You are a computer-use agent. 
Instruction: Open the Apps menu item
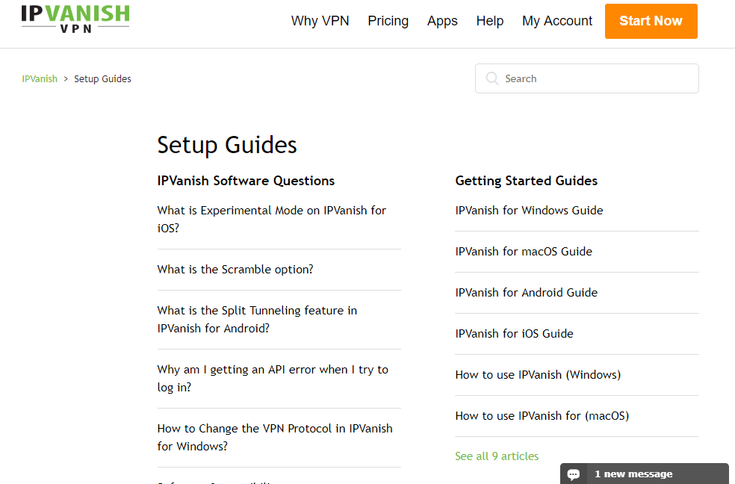tap(442, 21)
